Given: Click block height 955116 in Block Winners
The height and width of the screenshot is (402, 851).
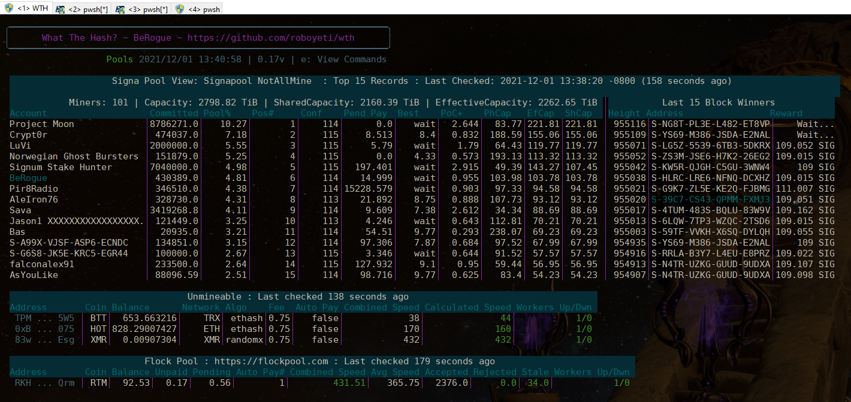Looking at the screenshot, I should coord(629,124).
